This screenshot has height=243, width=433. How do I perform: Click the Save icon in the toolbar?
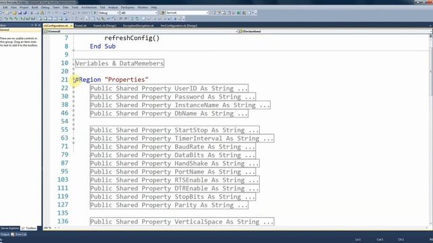pyautogui.click(x=20, y=13)
